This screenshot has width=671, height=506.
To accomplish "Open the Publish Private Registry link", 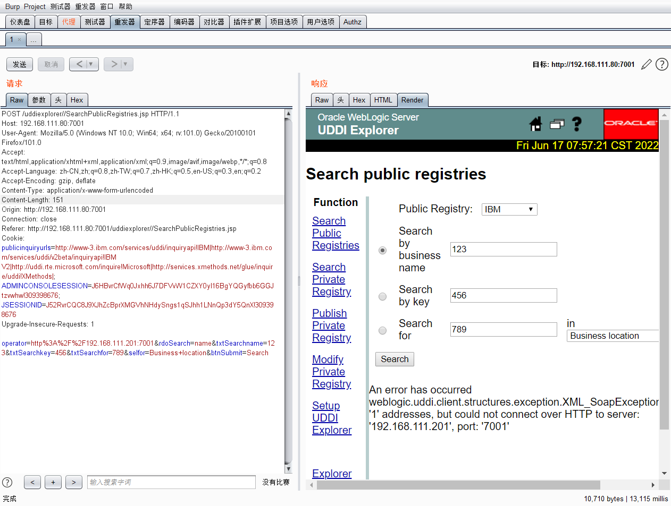I will (x=330, y=325).
